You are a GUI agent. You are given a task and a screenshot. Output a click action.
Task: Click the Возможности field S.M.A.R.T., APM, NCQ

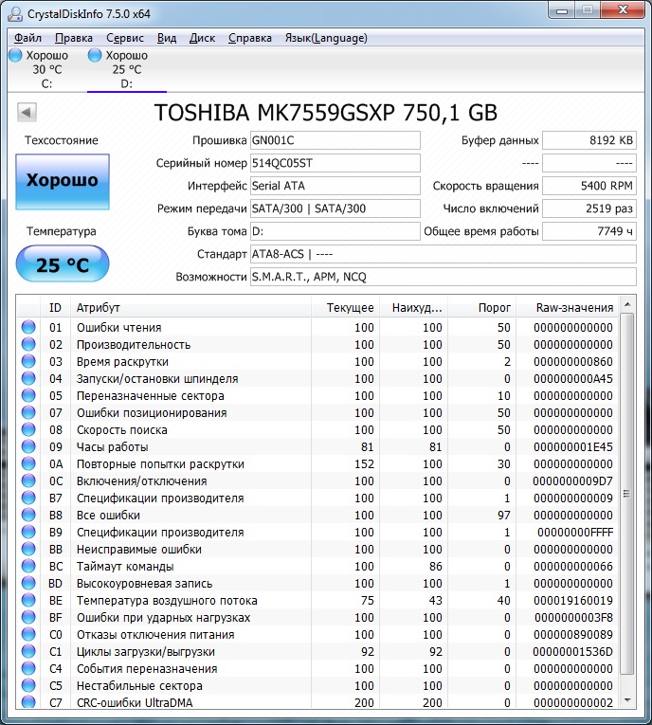click(443, 277)
